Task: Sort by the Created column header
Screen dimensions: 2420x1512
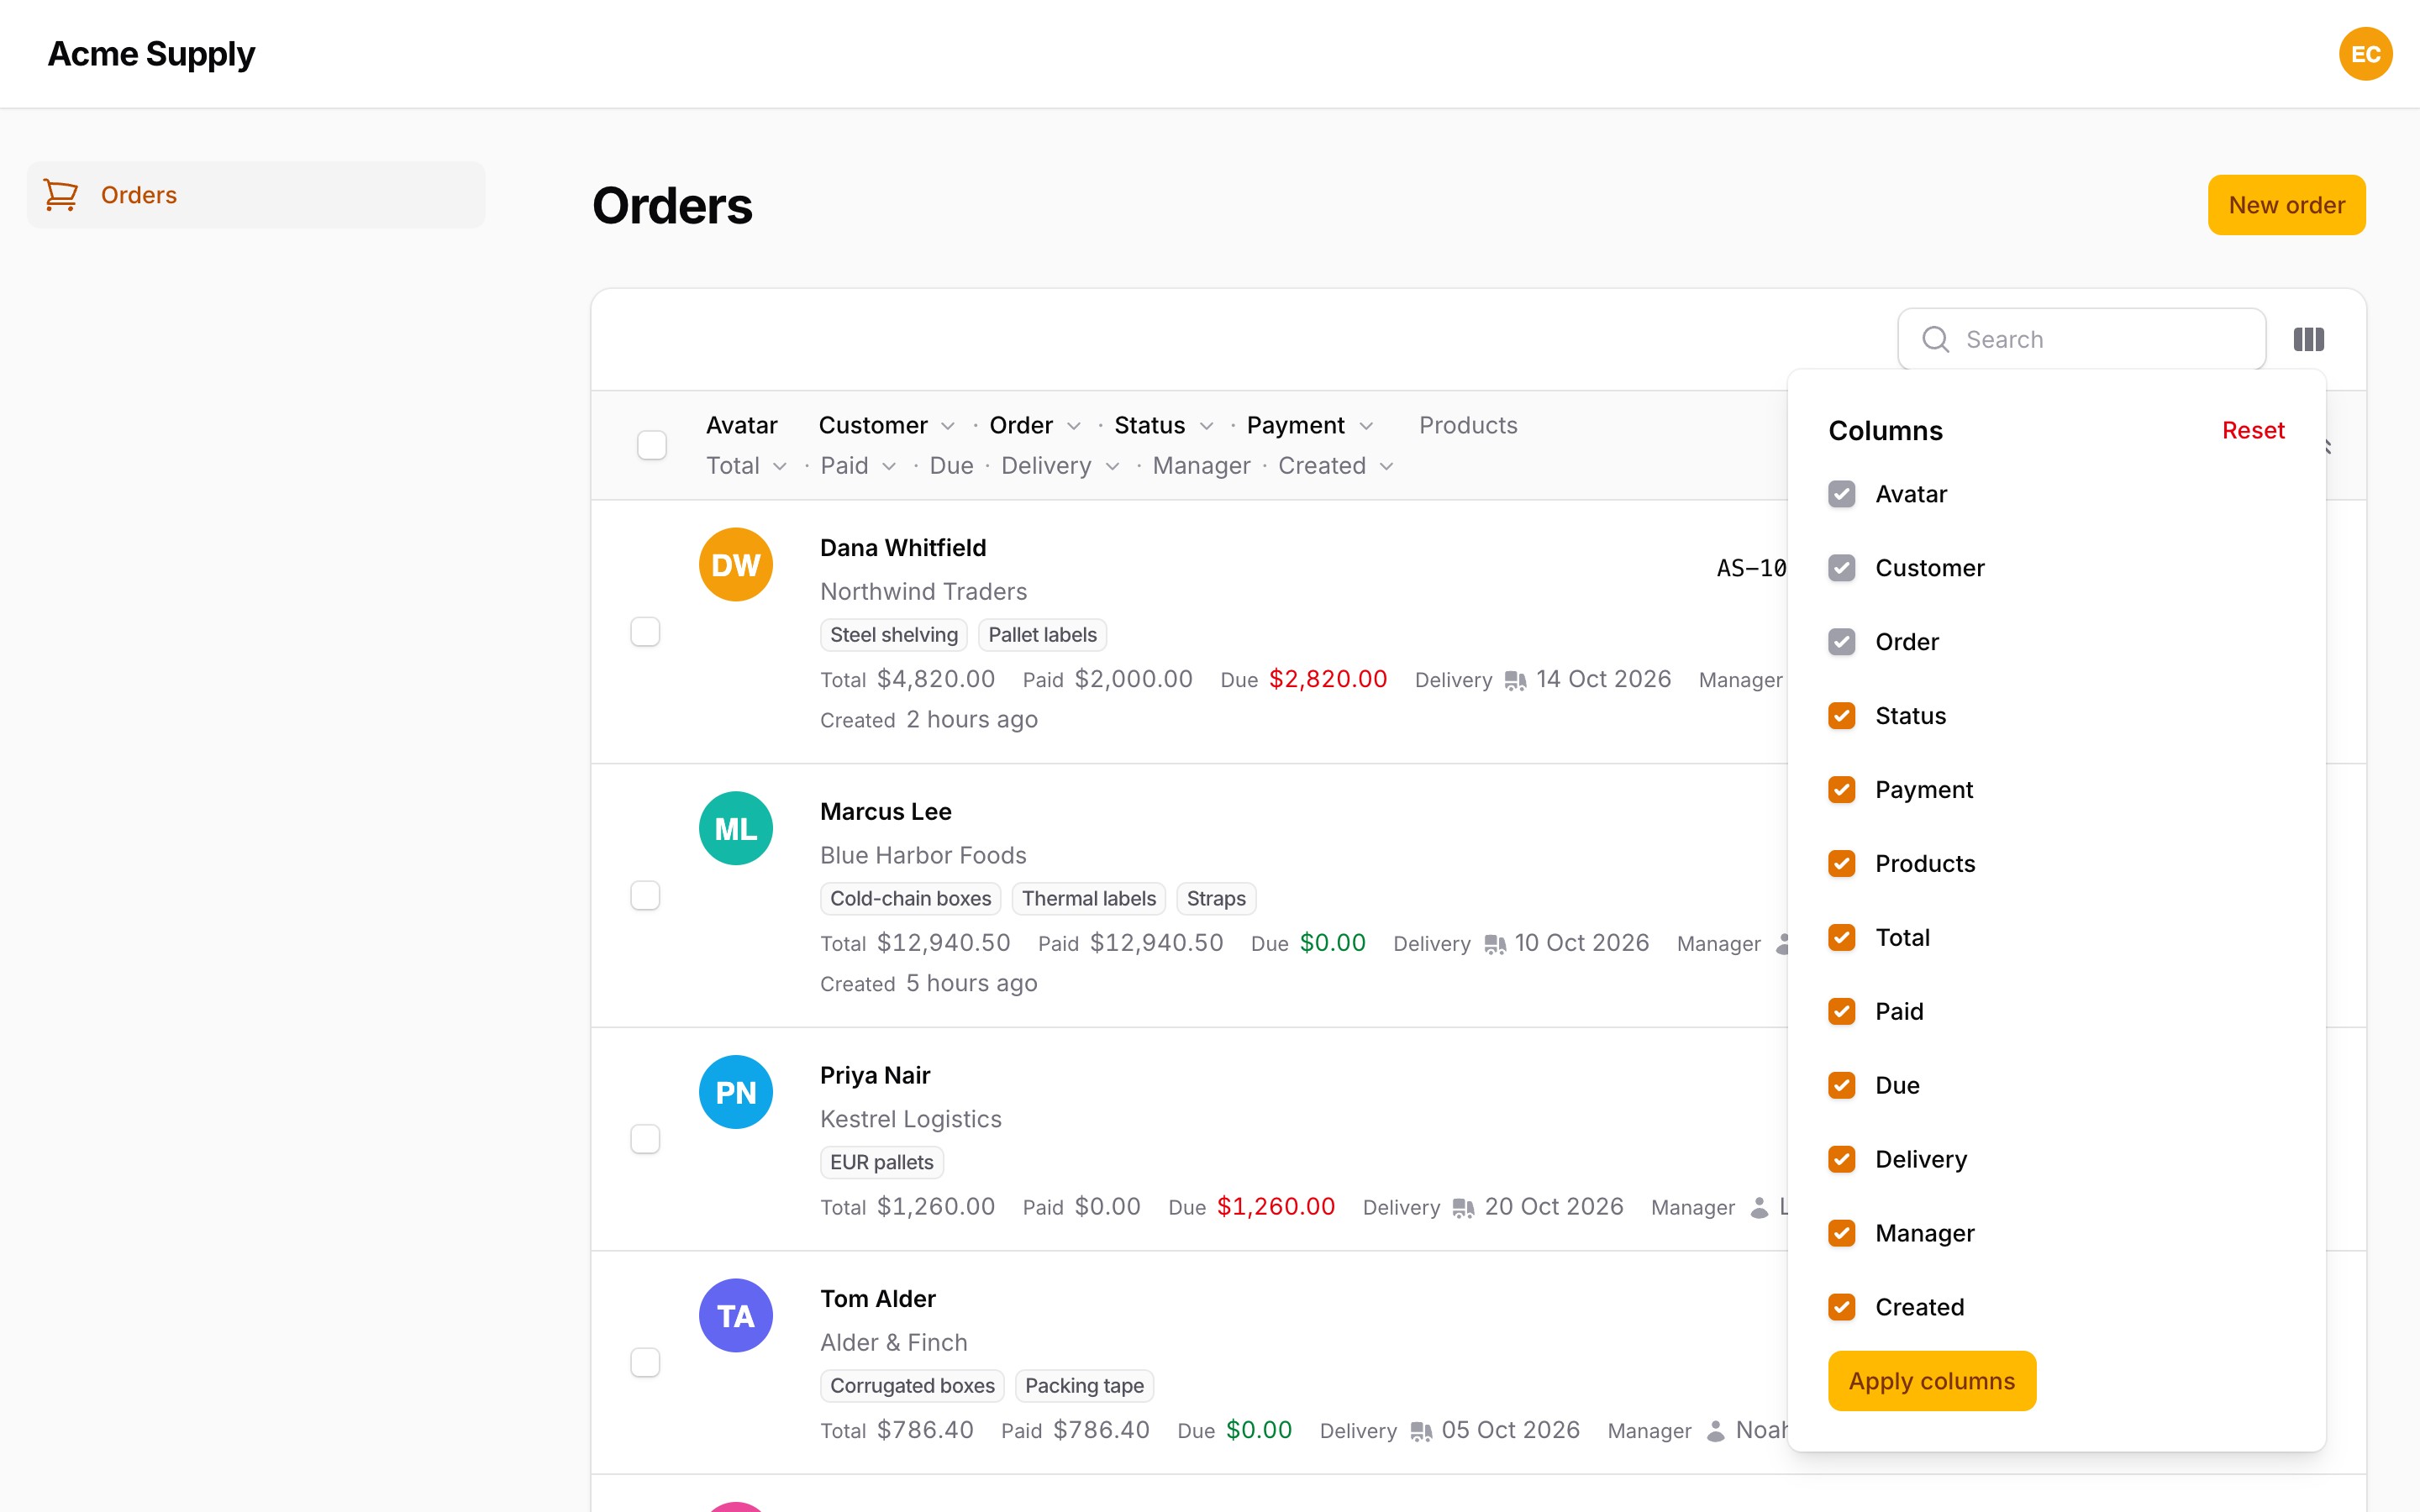Action: tap(1336, 466)
